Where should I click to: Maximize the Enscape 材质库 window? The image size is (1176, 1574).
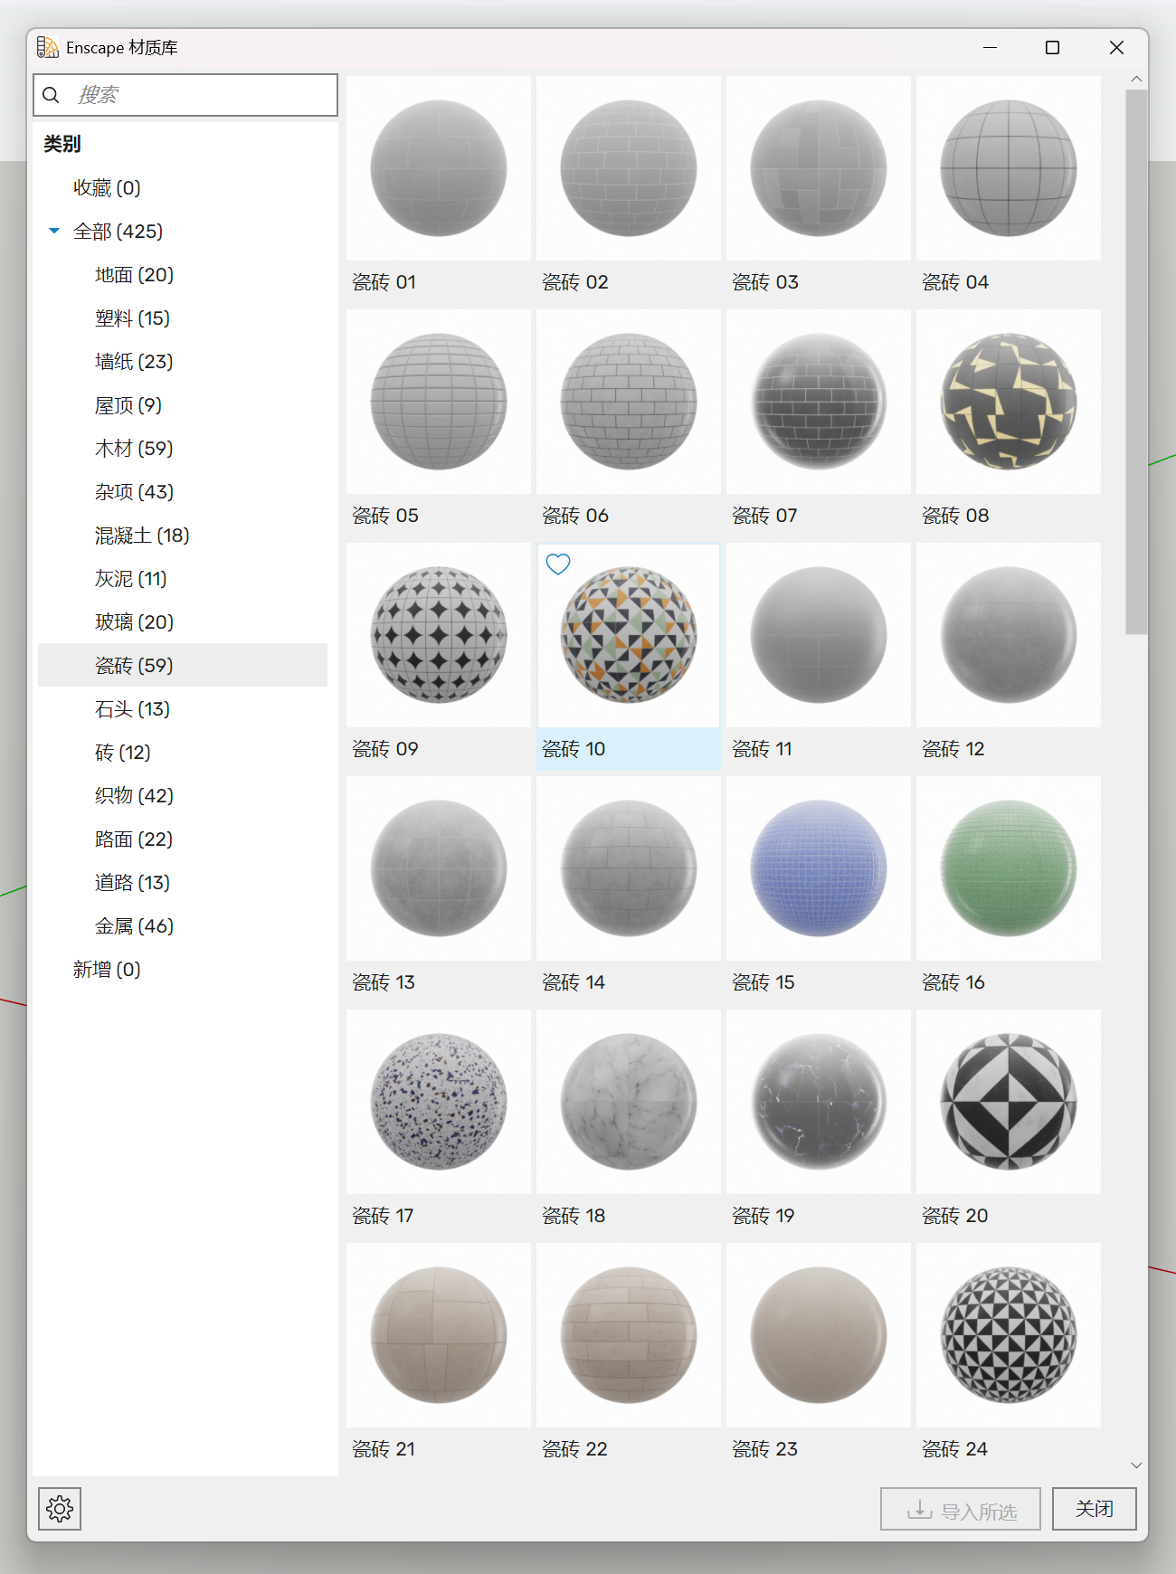1052,48
